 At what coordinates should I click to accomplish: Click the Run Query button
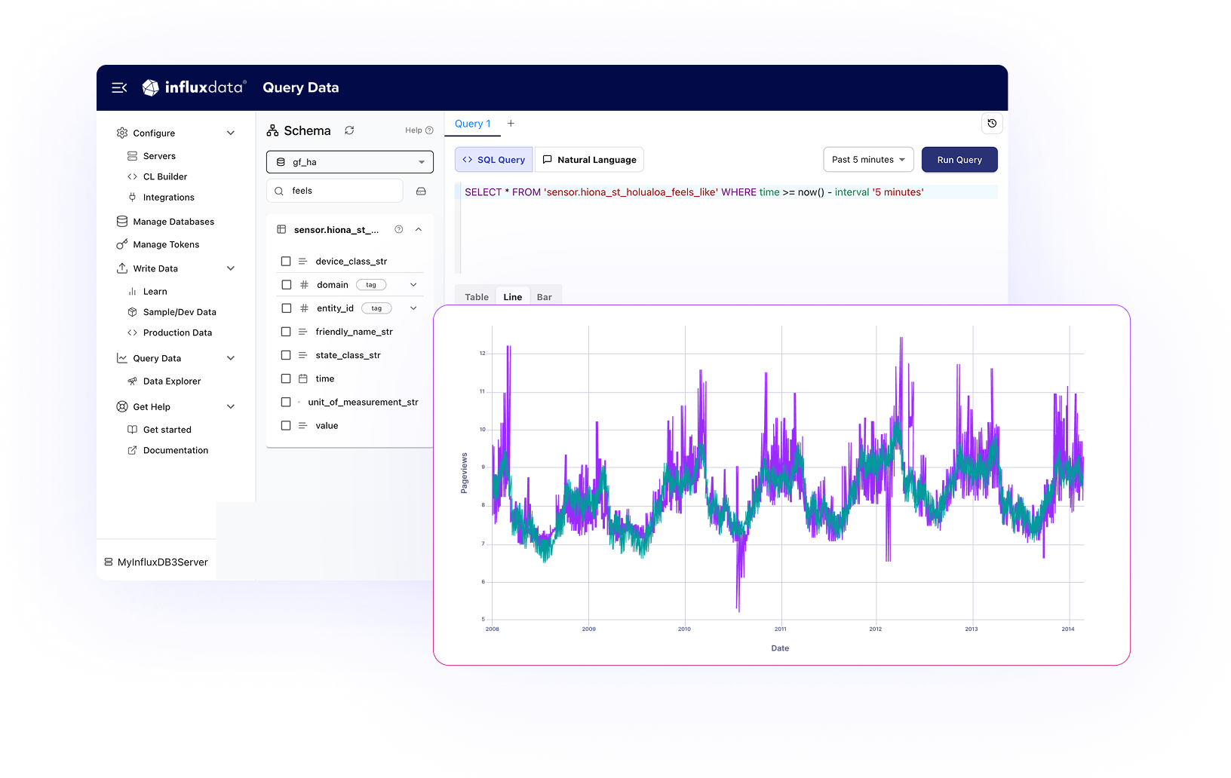tap(959, 160)
